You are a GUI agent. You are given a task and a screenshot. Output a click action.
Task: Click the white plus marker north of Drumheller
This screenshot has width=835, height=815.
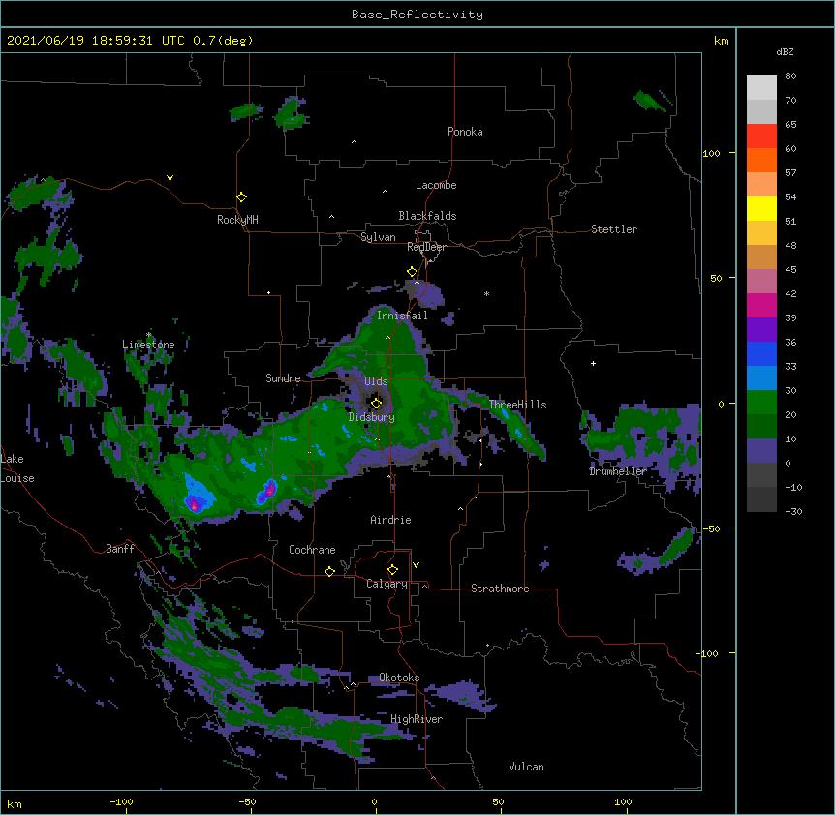tap(593, 363)
